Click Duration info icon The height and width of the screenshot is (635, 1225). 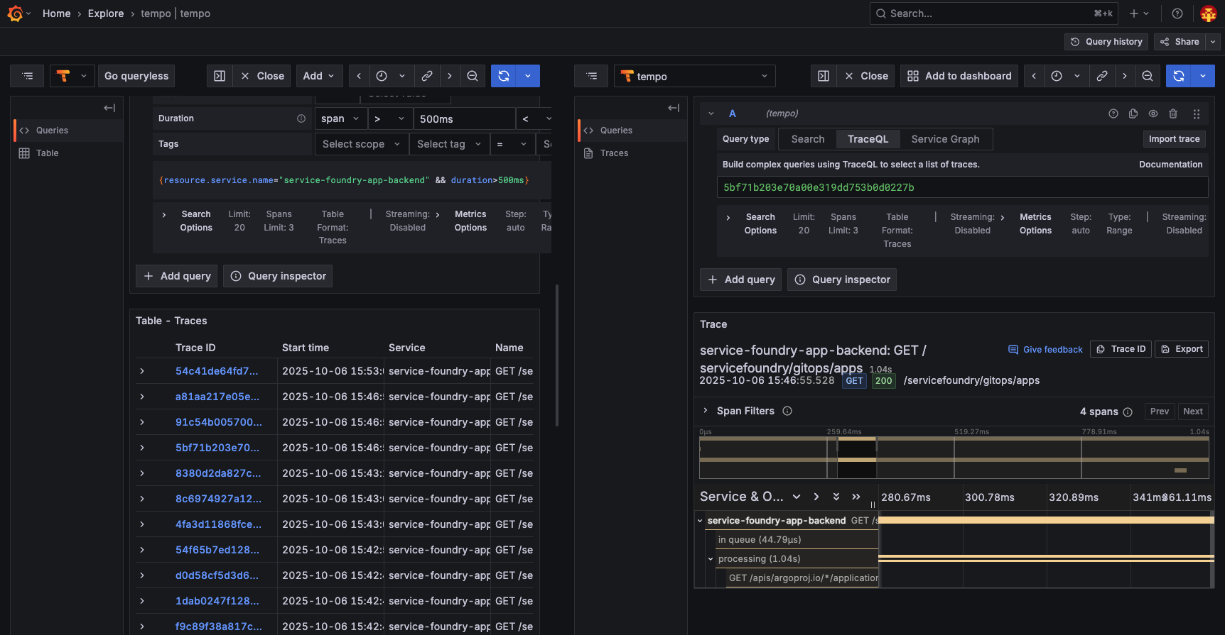[301, 118]
